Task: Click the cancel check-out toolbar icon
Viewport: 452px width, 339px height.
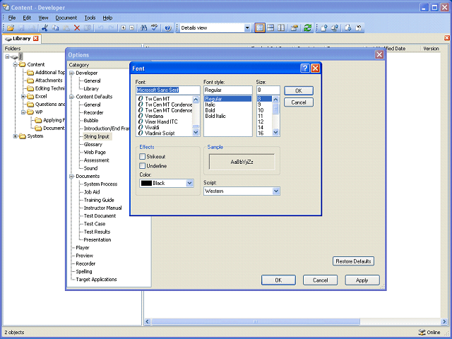Action: point(359,28)
